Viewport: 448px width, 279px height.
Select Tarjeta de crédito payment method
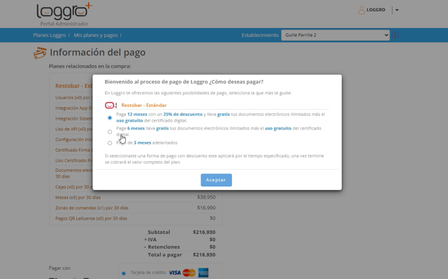[124, 273]
